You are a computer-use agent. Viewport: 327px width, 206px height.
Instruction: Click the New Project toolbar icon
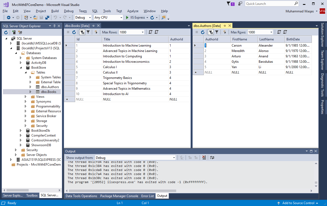(x=26, y=18)
